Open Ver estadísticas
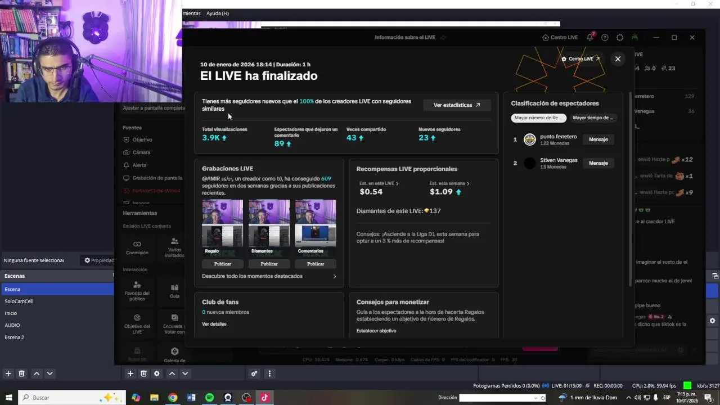Viewport: 720px width, 405px height. click(x=457, y=105)
